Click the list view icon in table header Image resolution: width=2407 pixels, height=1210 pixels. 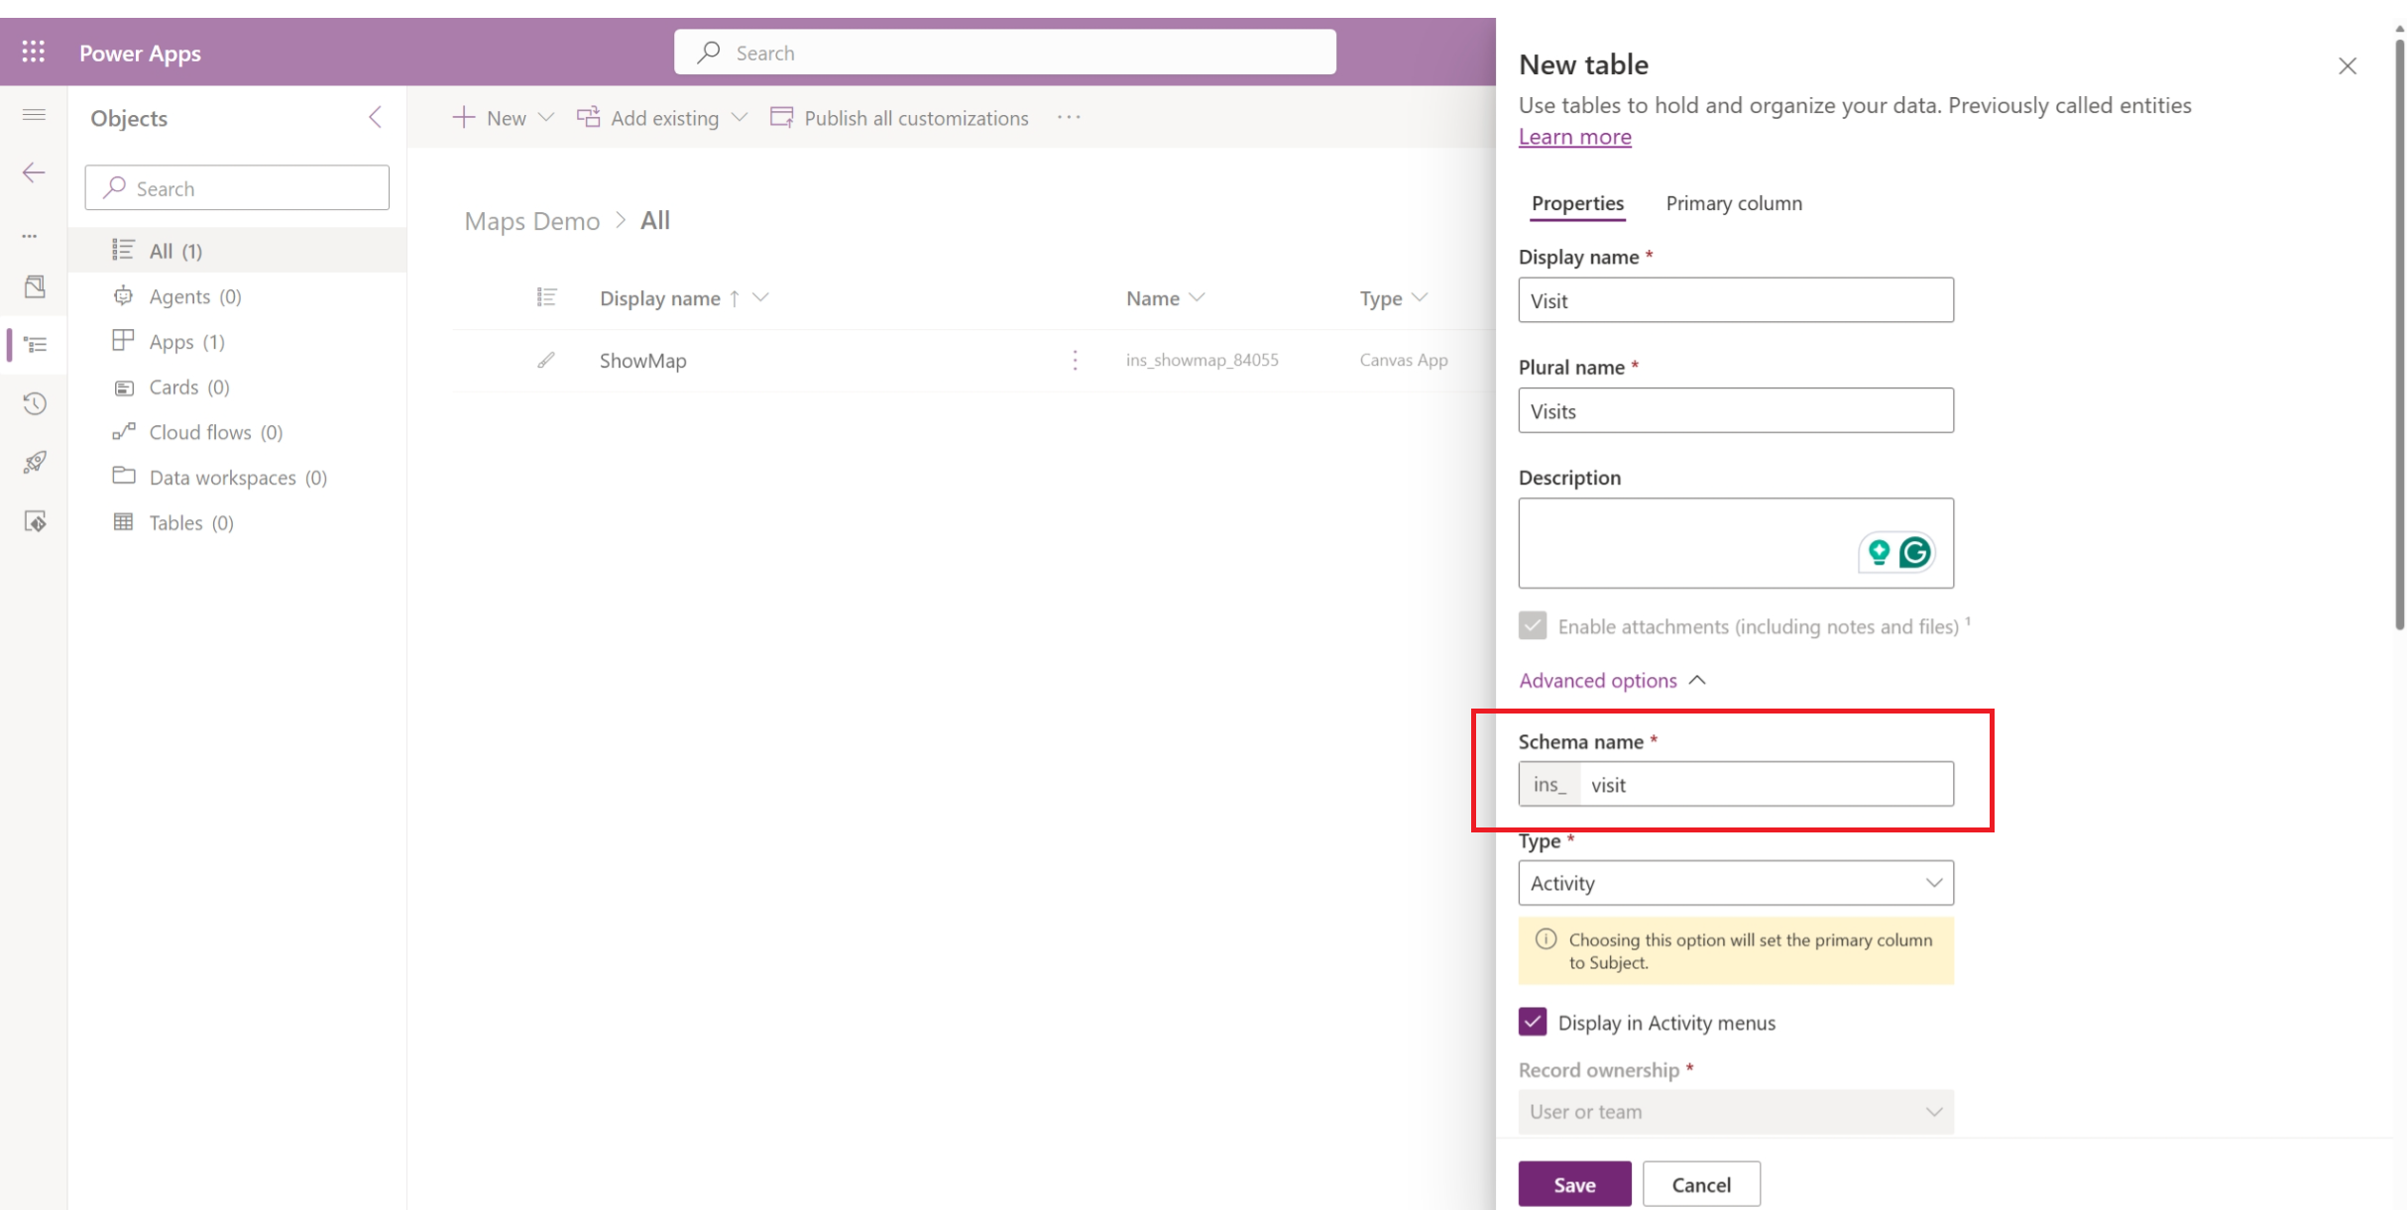(546, 297)
